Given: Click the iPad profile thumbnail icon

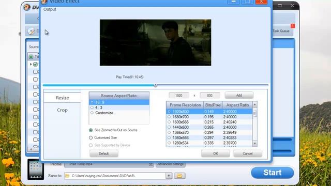Looking at the screenshot, I should tap(36, 169).
